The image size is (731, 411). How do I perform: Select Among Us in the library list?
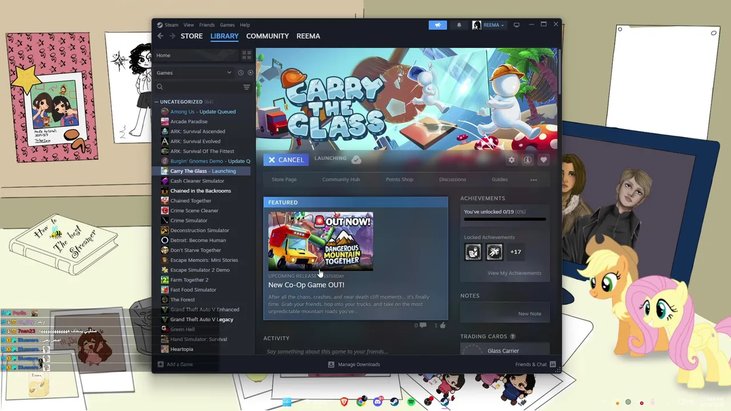click(x=203, y=112)
